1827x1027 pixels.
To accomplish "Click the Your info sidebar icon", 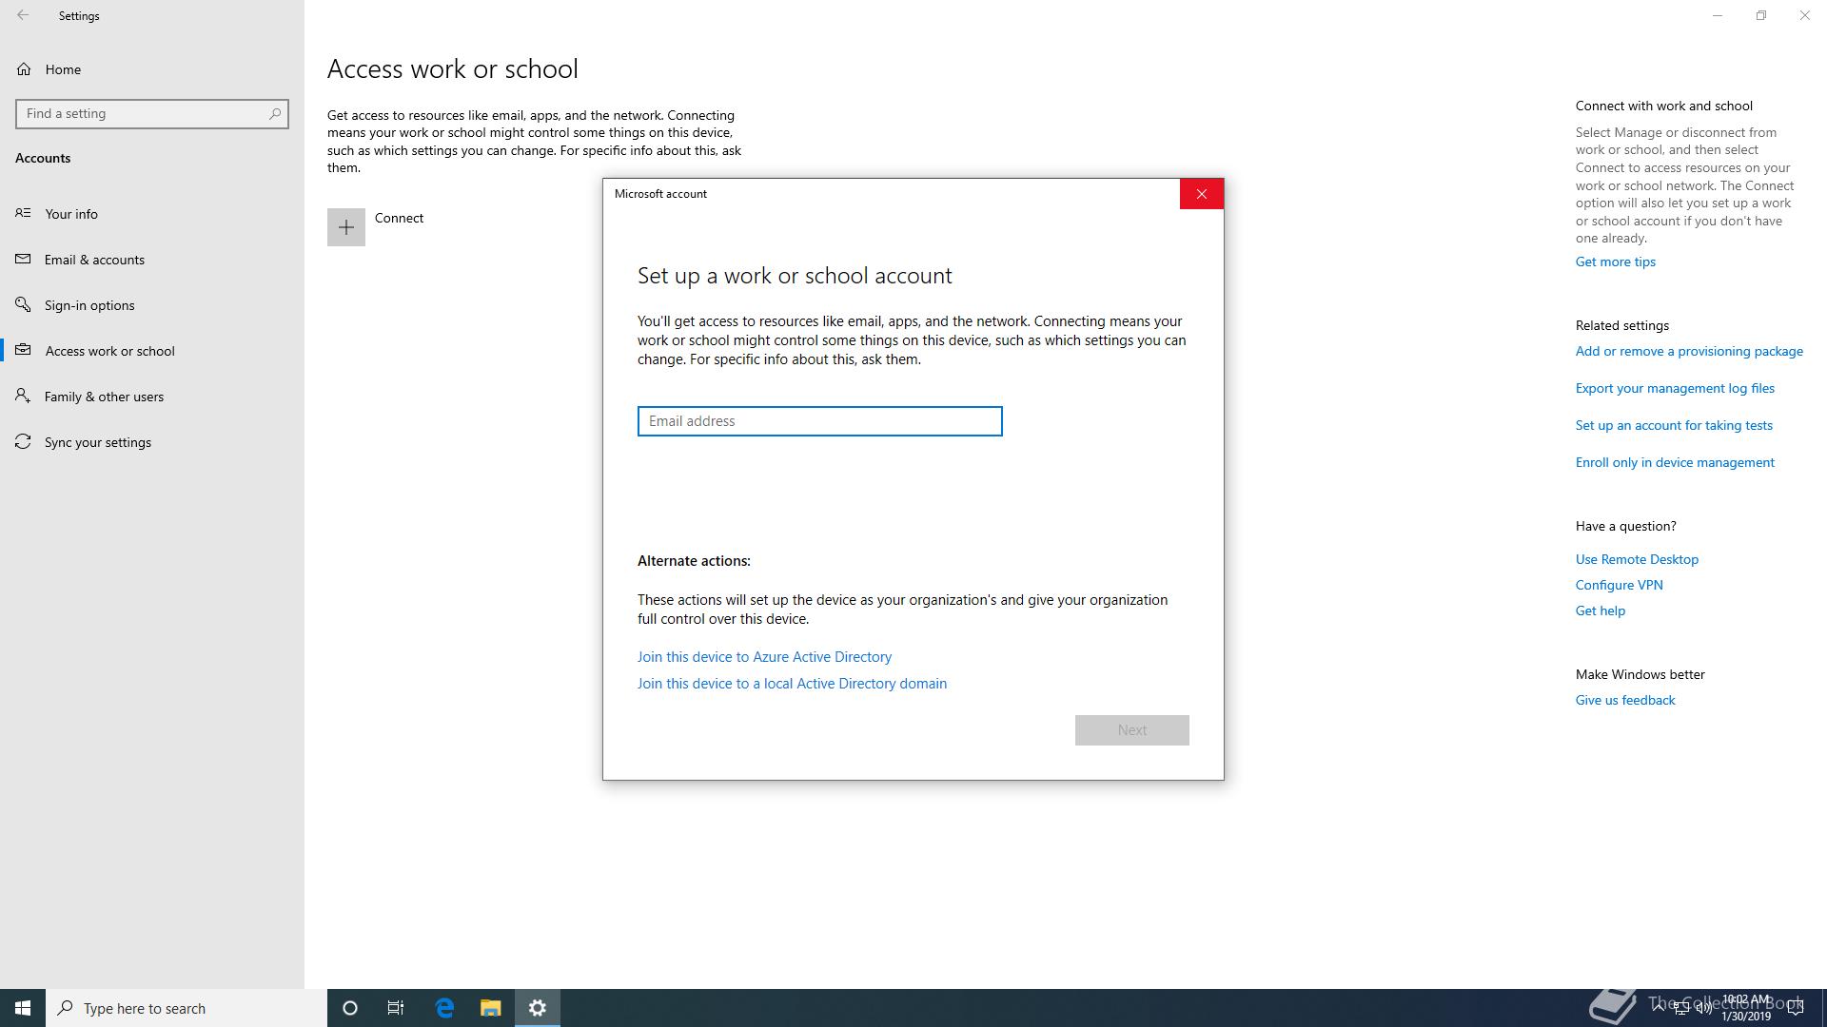I will tap(23, 213).
